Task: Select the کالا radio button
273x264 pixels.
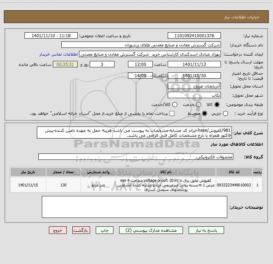Action: pyautogui.click(x=217, y=105)
